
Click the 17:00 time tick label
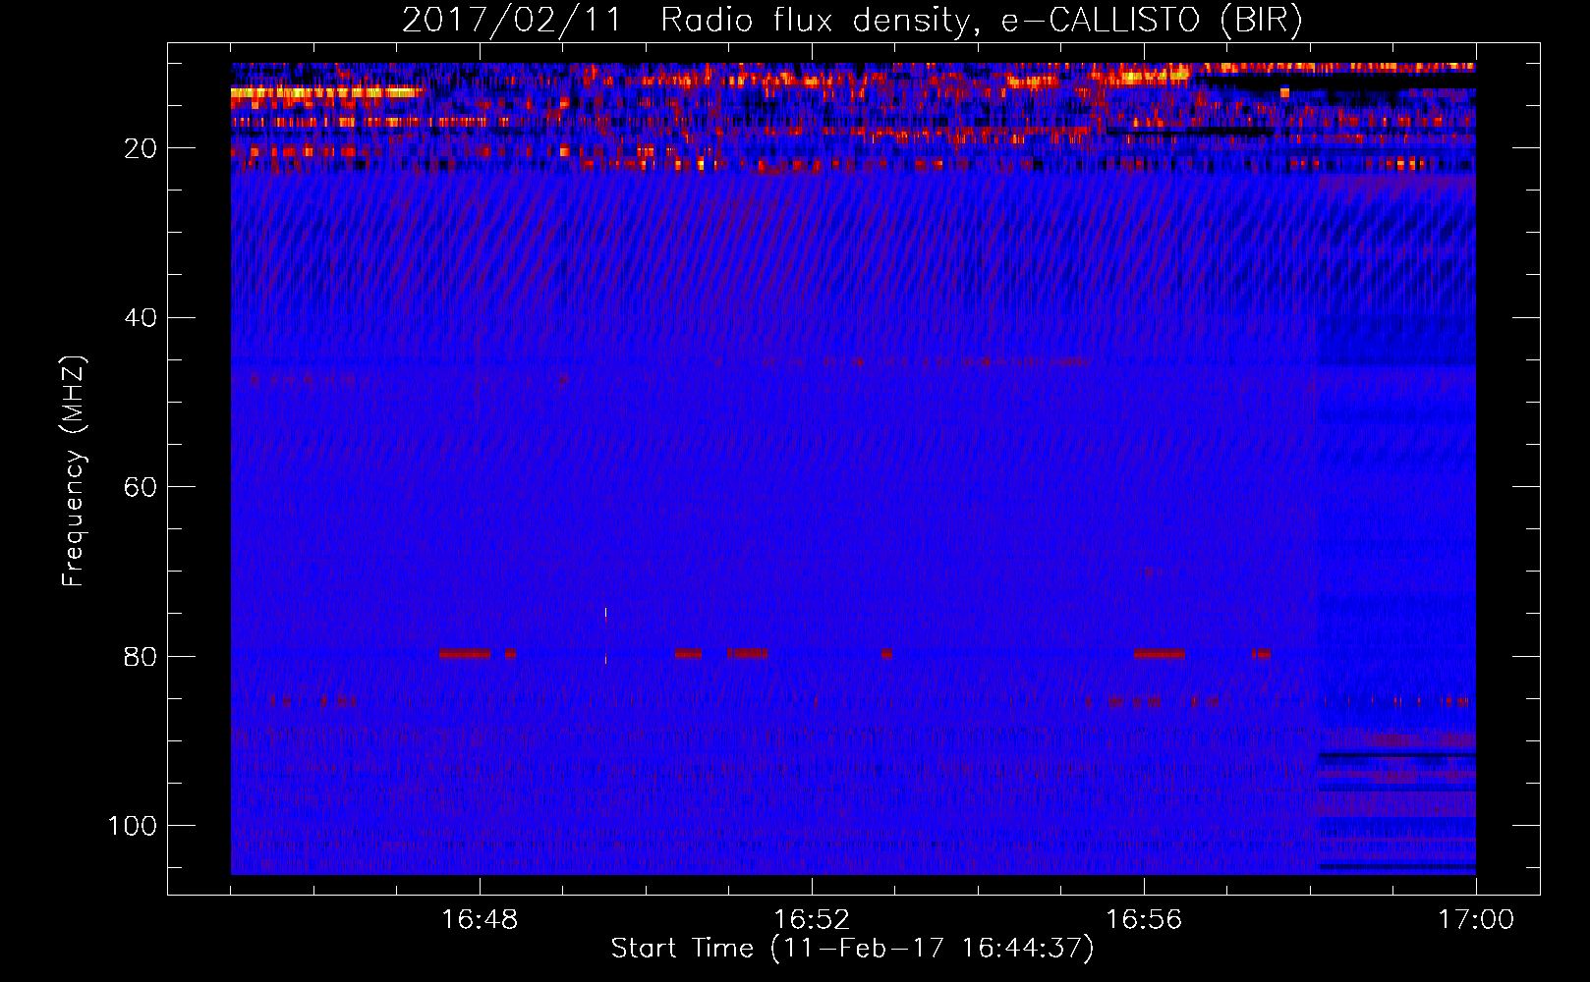click(x=1476, y=919)
